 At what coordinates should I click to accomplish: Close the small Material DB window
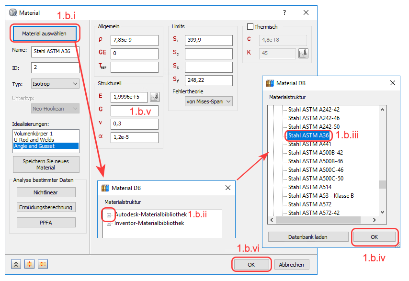(228, 188)
